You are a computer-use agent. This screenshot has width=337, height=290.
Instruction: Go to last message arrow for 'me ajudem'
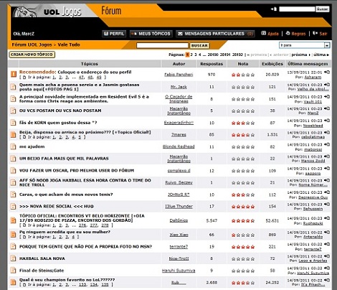tap(327, 144)
